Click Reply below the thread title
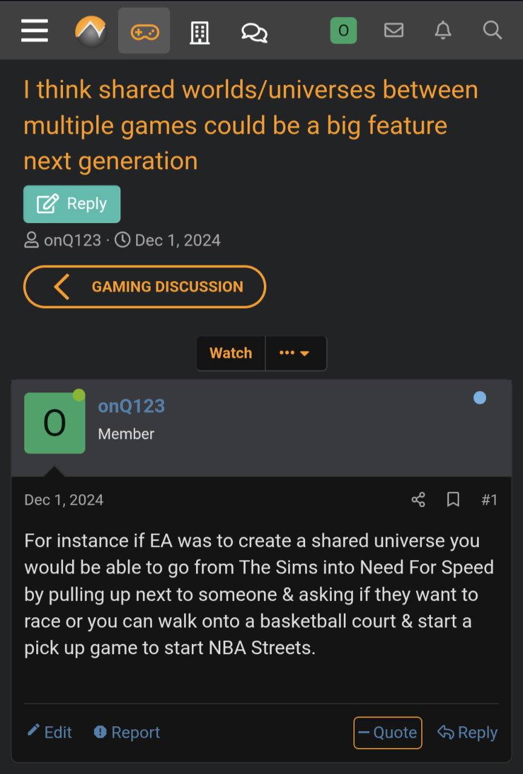Image resolution: width=523 pixels, height=774 pixels. [x=71, y=204]
